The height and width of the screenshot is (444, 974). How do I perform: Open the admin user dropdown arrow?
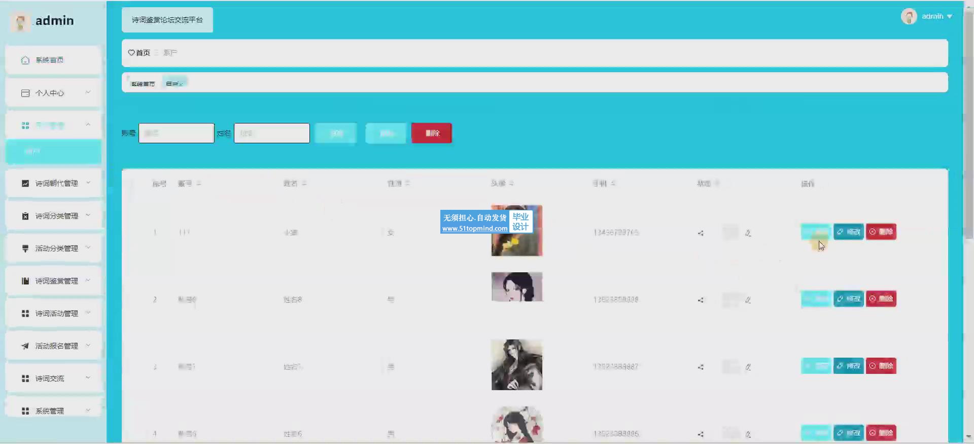click(950, 16)
